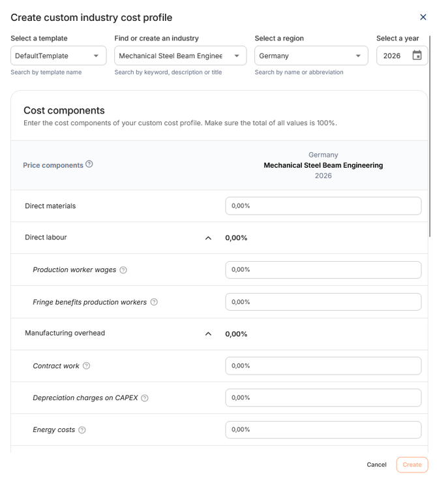Open the DefaultTemplate template dropdown
The width and height of the screenshot is (437, 481).
(x=59, y=55)
